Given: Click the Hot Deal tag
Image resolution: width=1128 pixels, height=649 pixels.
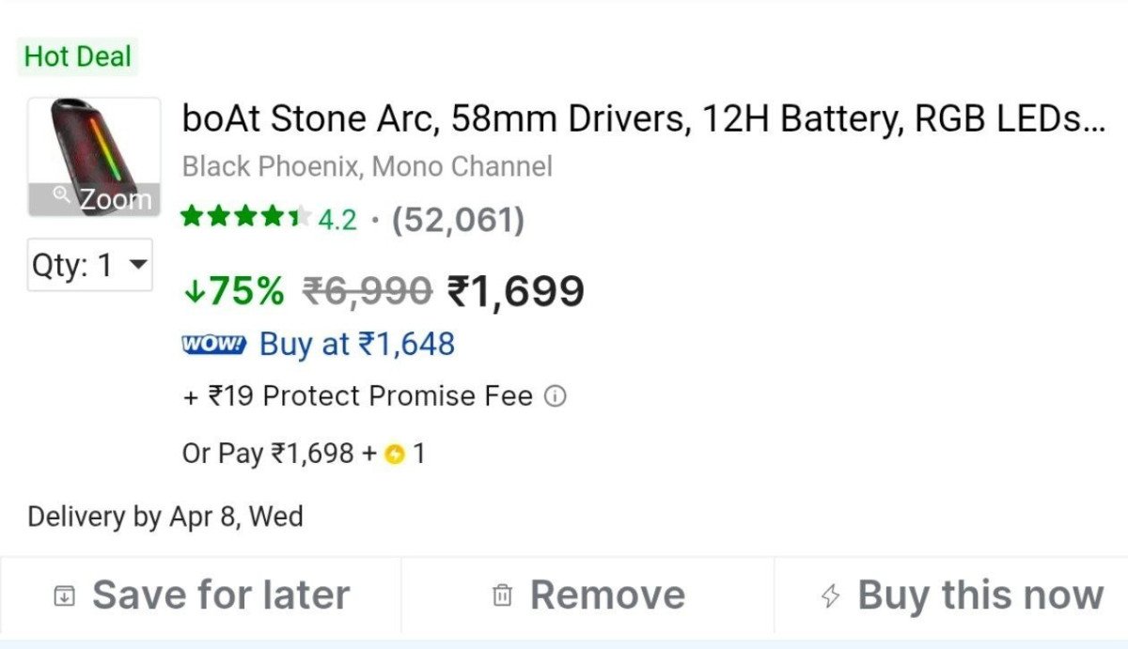Looking at the screenshot, I should tap(78, 56).
